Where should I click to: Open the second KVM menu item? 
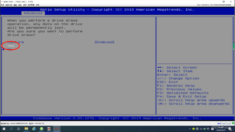(x=9, y=5)
